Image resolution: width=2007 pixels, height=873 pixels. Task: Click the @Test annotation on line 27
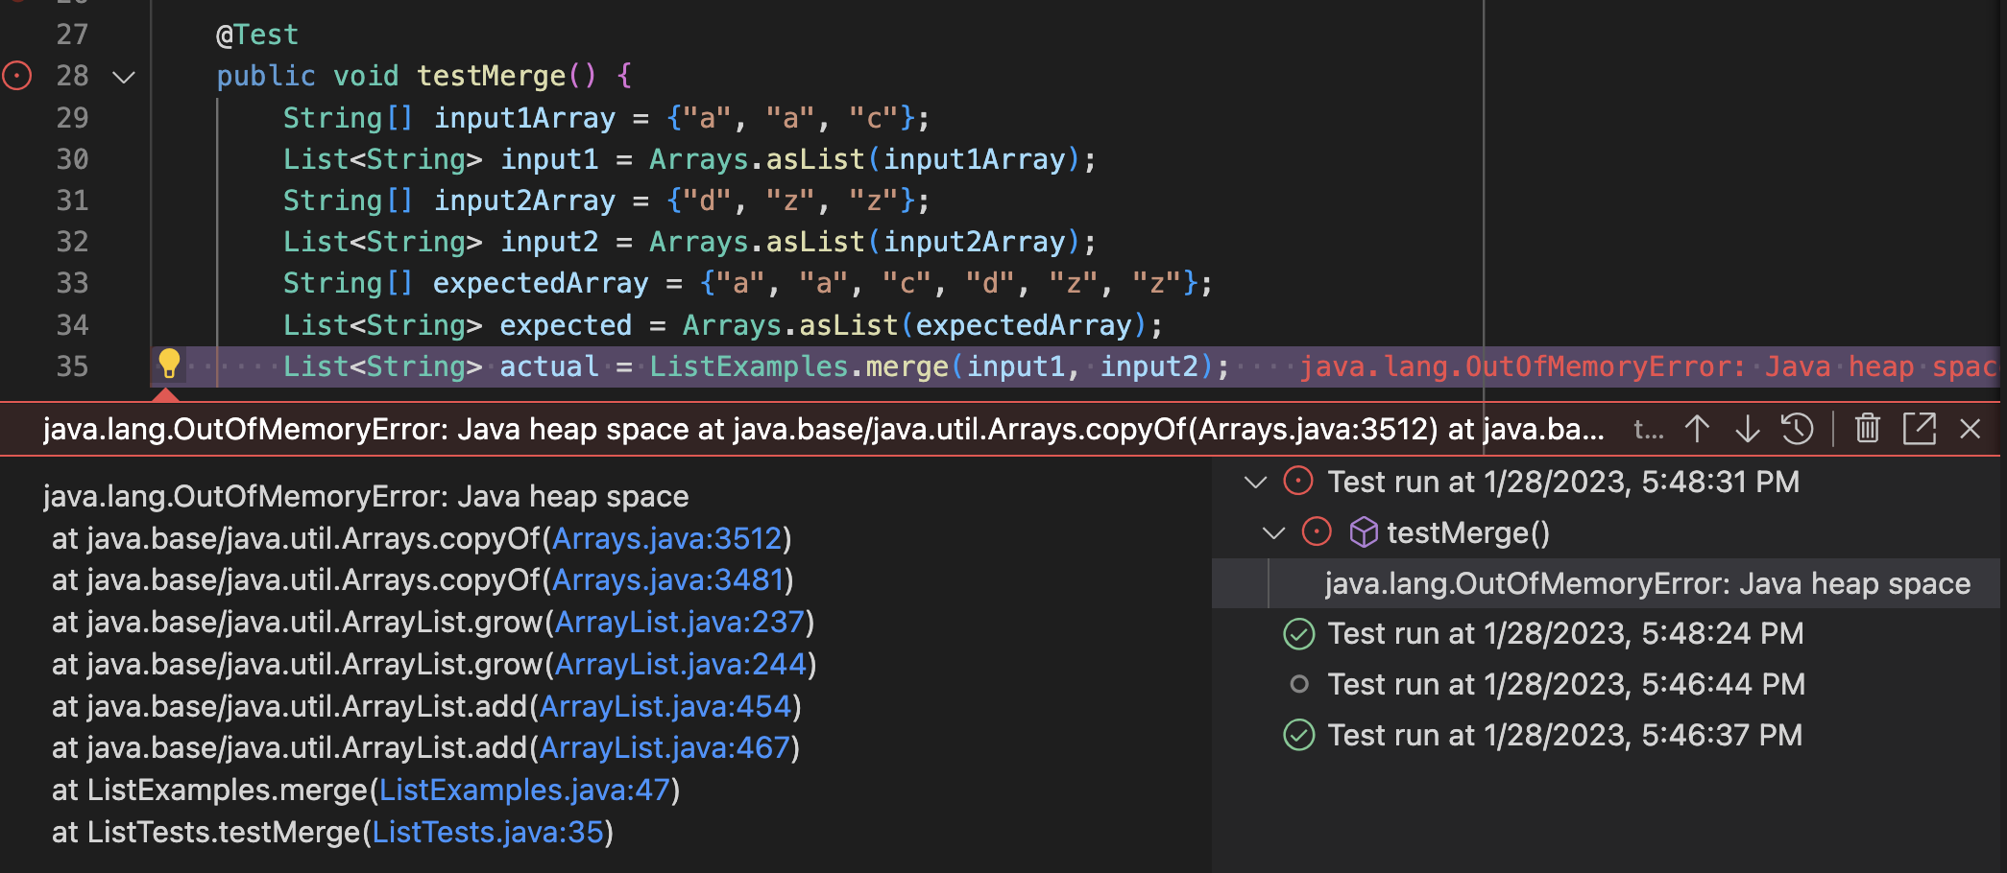tap(257, 35)
